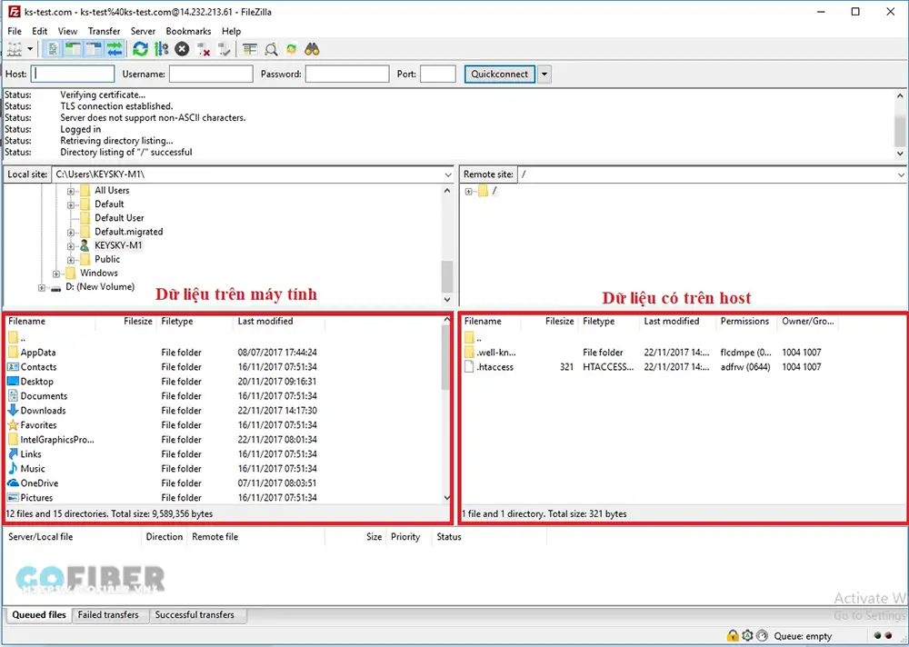Open the Transfer menu
909x647 pixels.
[x=105, y=31]
